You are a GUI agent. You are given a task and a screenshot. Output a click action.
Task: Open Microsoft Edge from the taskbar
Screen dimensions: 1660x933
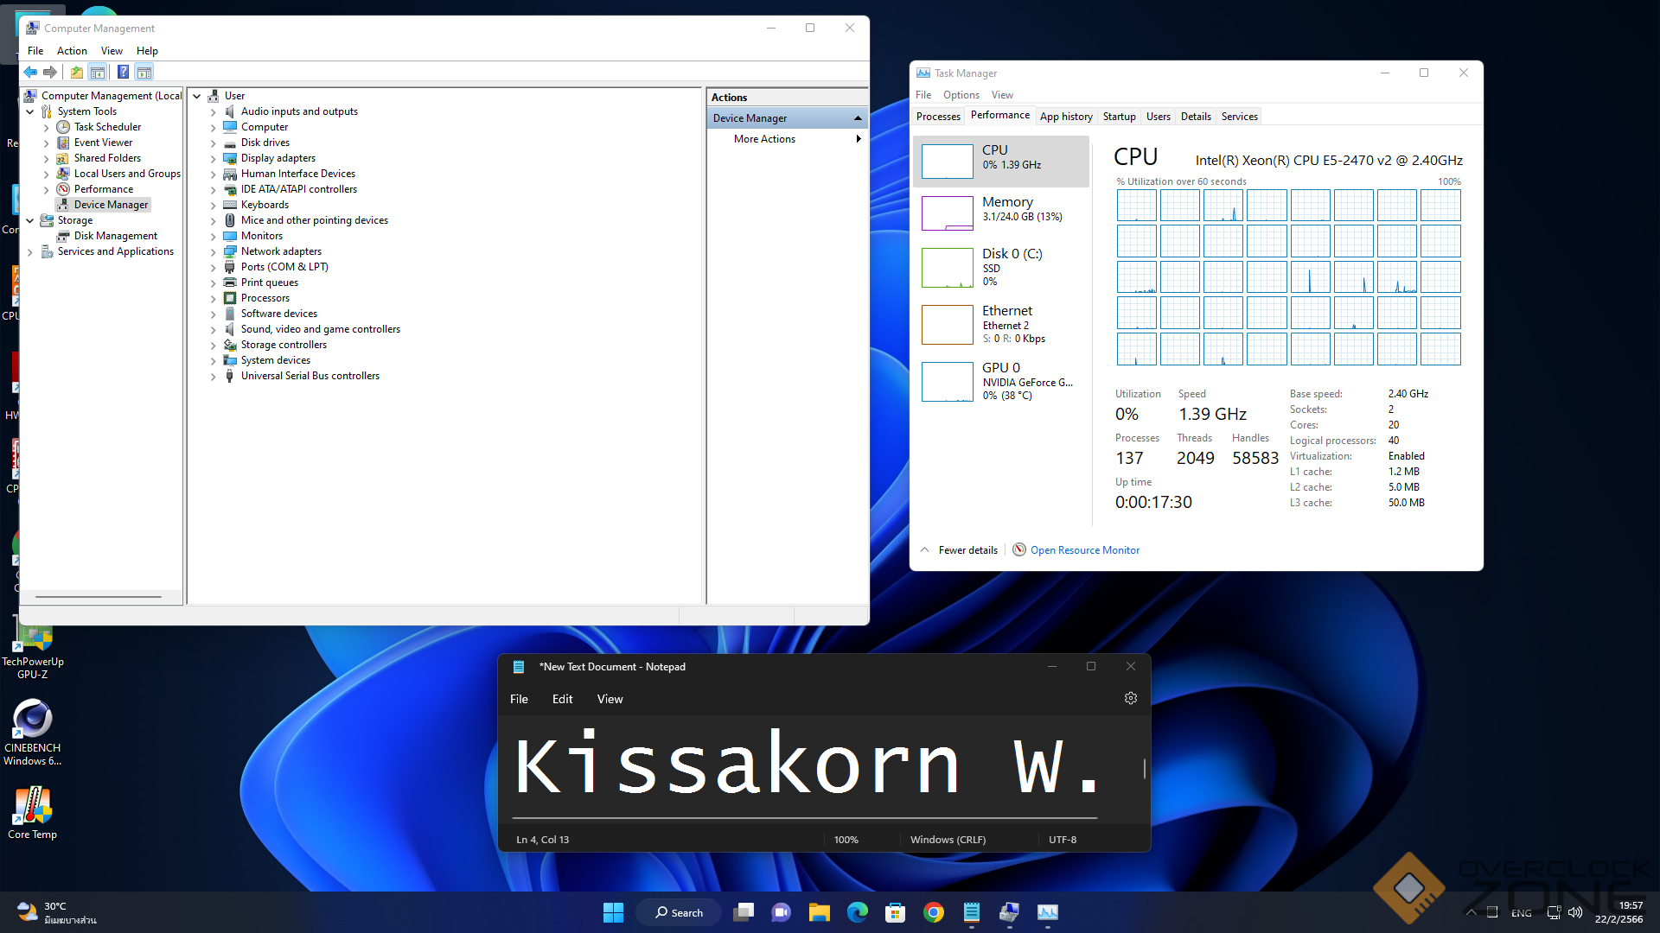[x=857, y=912]
